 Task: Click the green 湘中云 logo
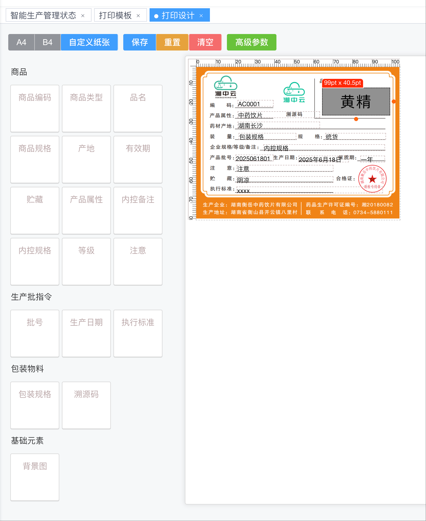pyautogui.click(x=294, y=93)
